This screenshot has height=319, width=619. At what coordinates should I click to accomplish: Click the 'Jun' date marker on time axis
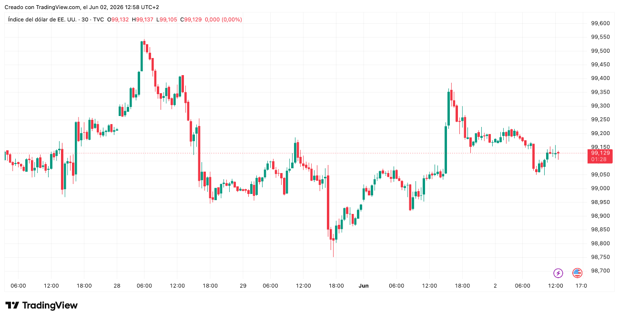pos(364,286)
